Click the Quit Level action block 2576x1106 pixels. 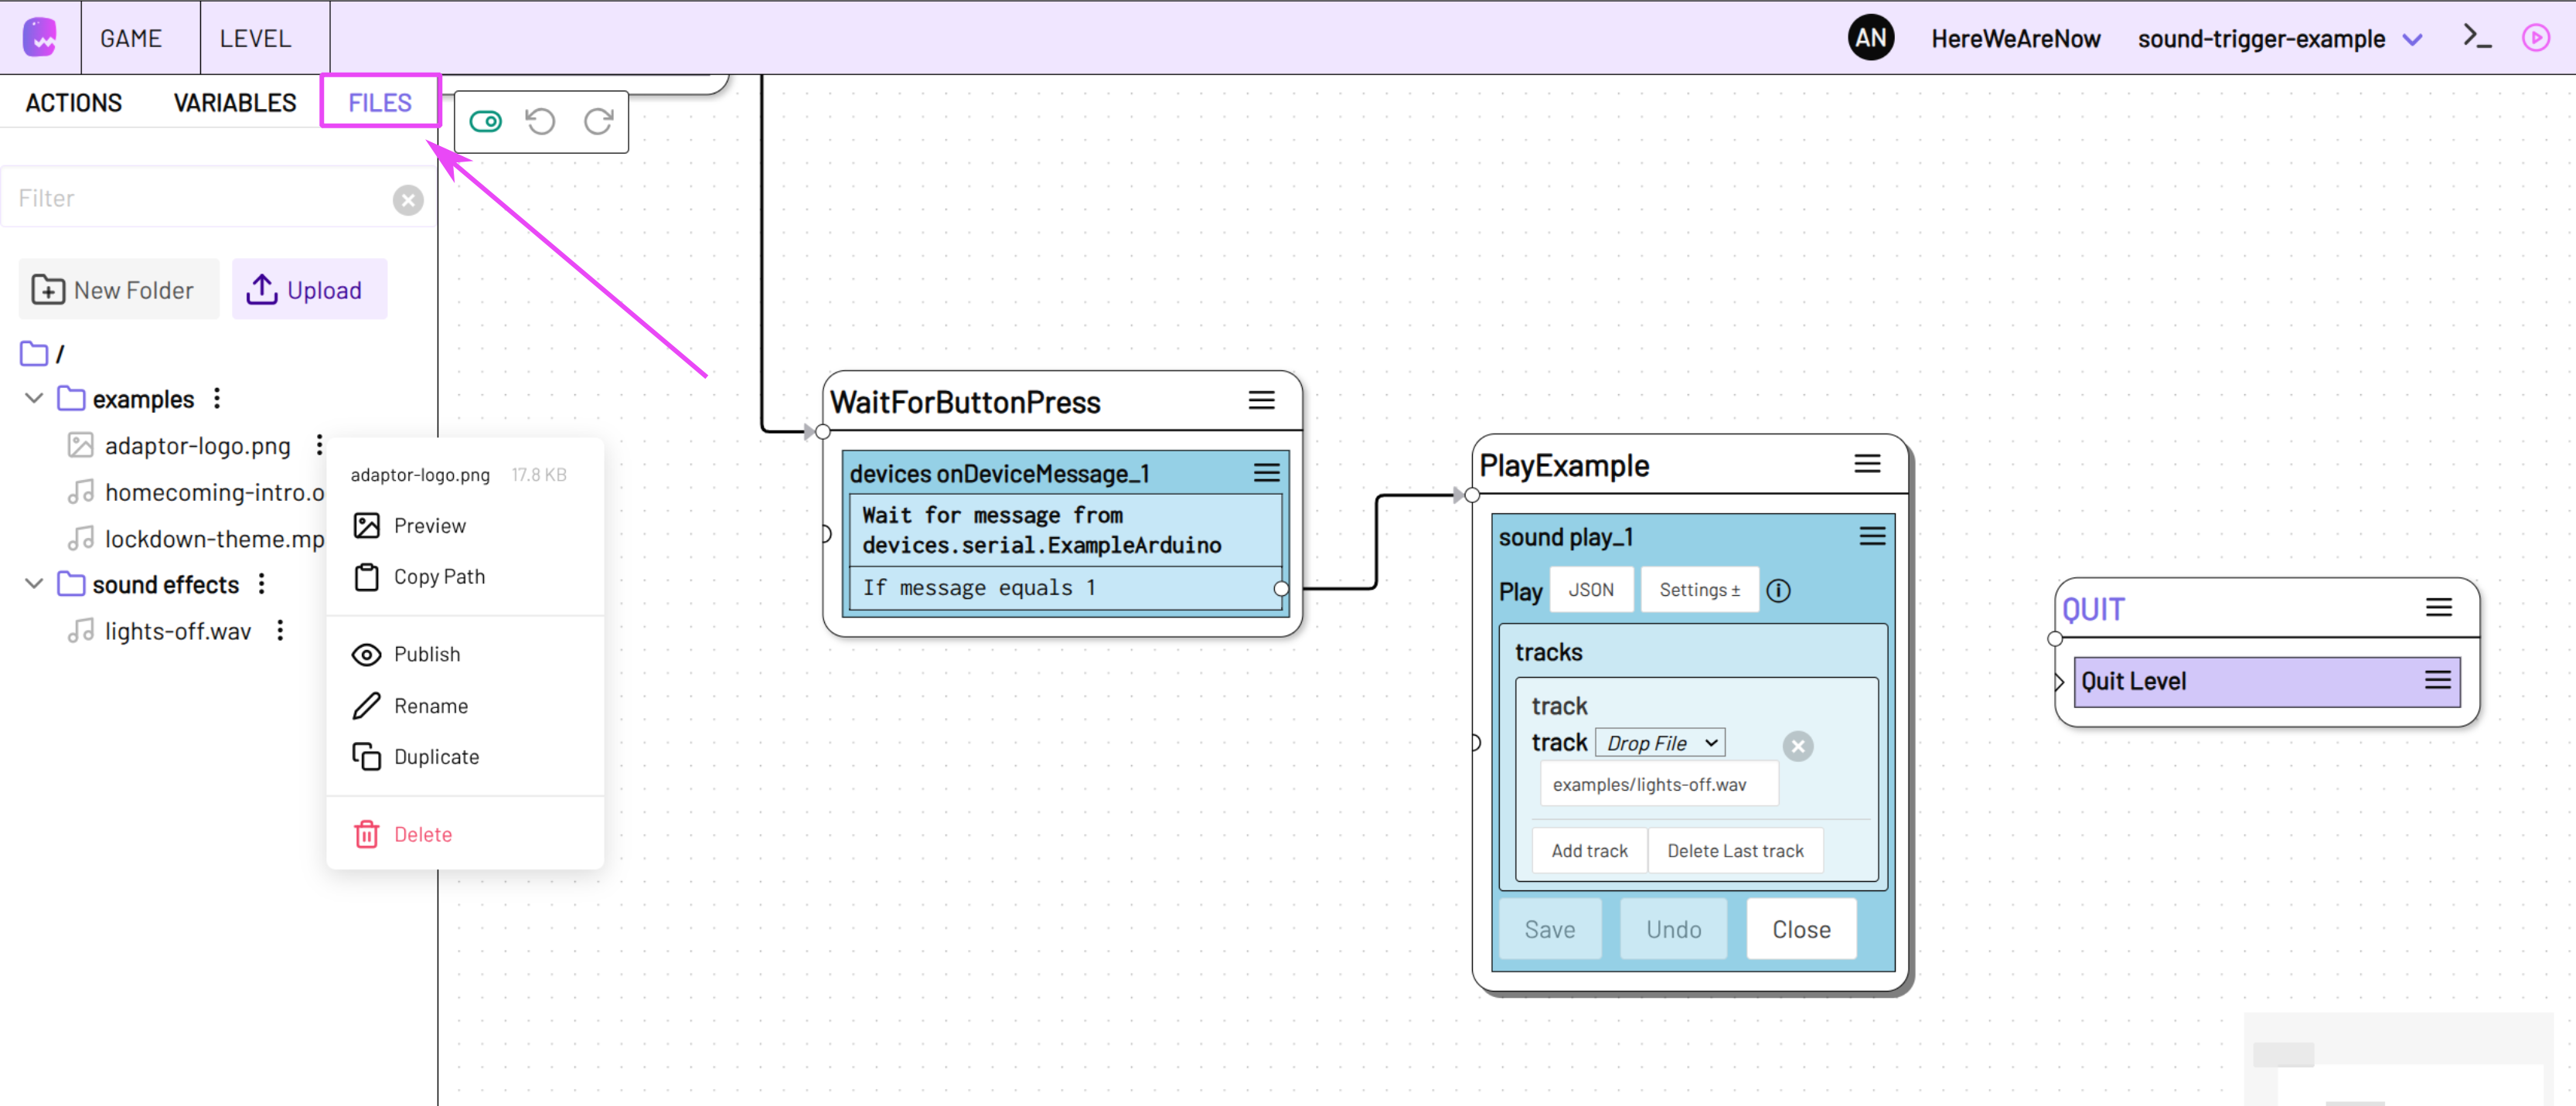point(2267,682)
